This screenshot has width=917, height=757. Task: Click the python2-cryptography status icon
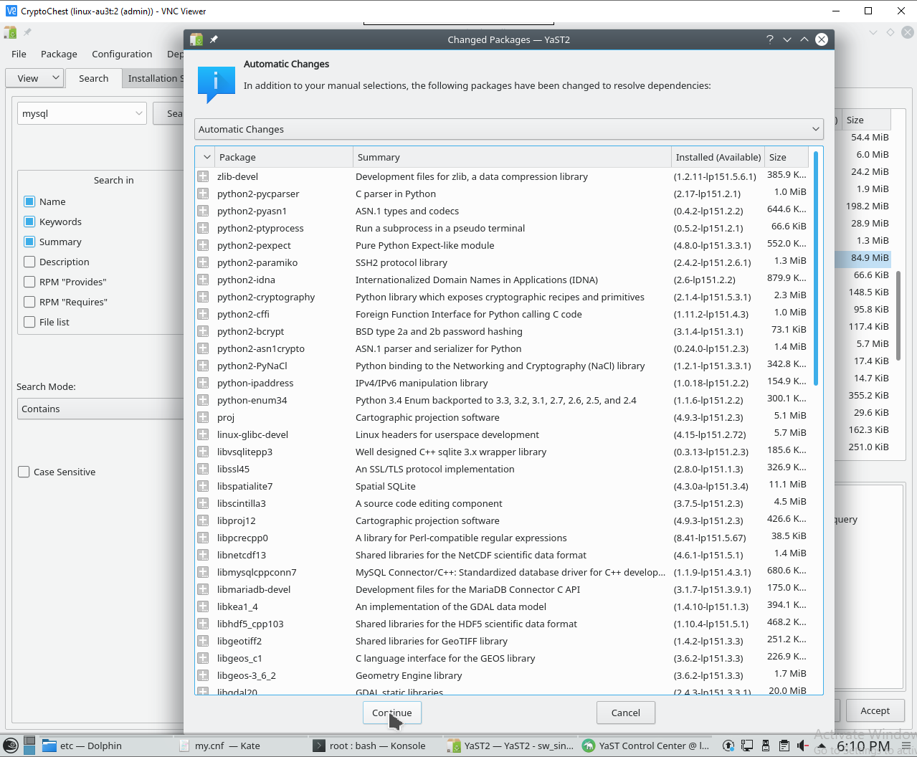pyautogui.click(x=203, y=297)
